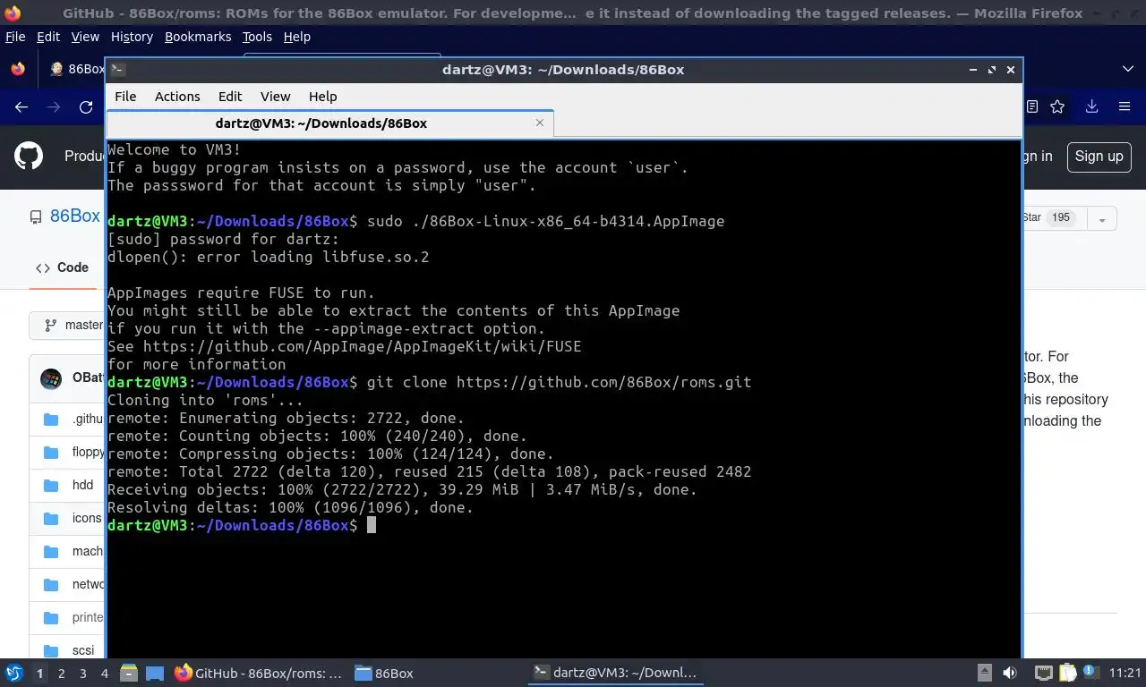The height and width of the screenshot is (687, 1146).
Task: Click the OBattler avatar icon
Action: pos(51,377)
